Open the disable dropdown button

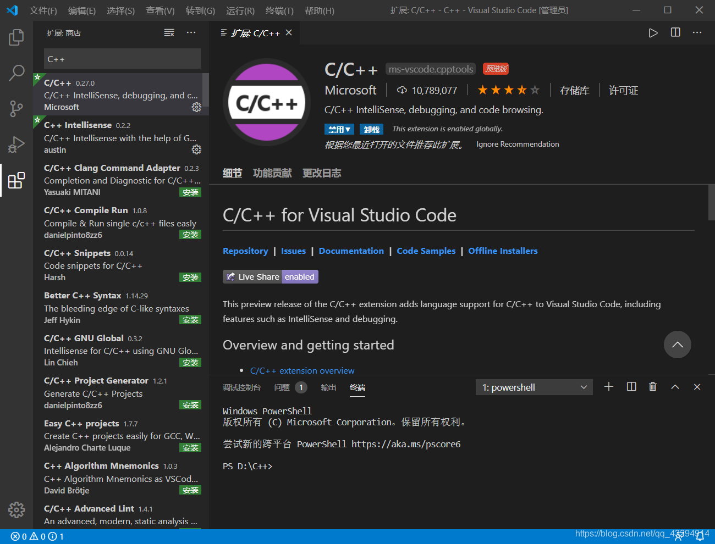pos(339,129)
